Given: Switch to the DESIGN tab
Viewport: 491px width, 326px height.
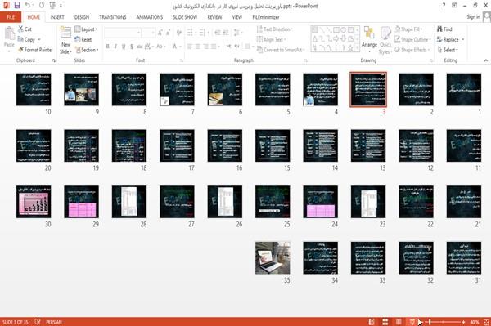Looking at the screenshot, I should click(82, 17).
